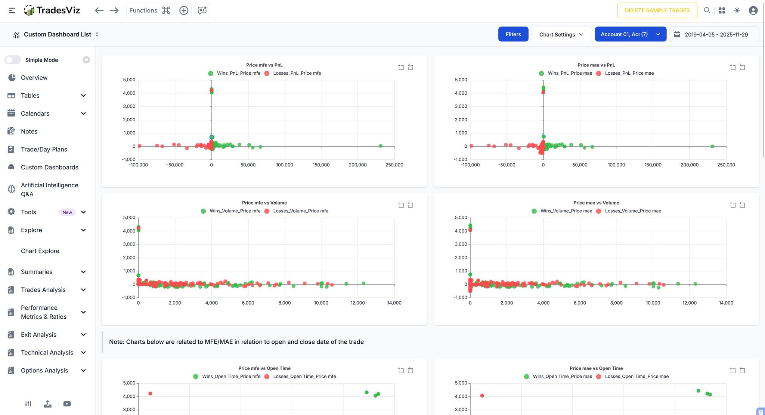The width and height of the screenshot is (765, 415).
Task: Go to Chart Explore page
Action: (x=40, y=251)
